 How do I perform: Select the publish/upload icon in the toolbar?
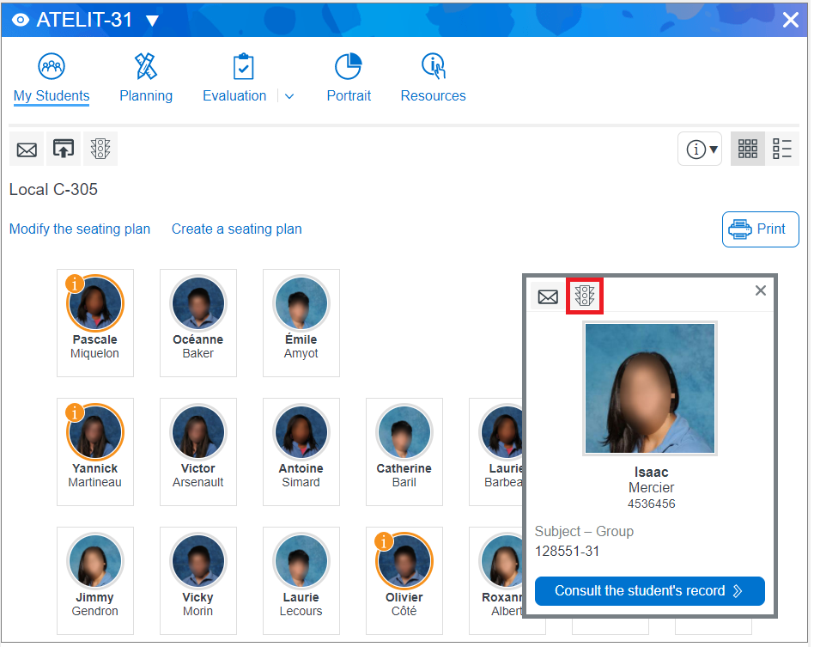pos(63,149)
